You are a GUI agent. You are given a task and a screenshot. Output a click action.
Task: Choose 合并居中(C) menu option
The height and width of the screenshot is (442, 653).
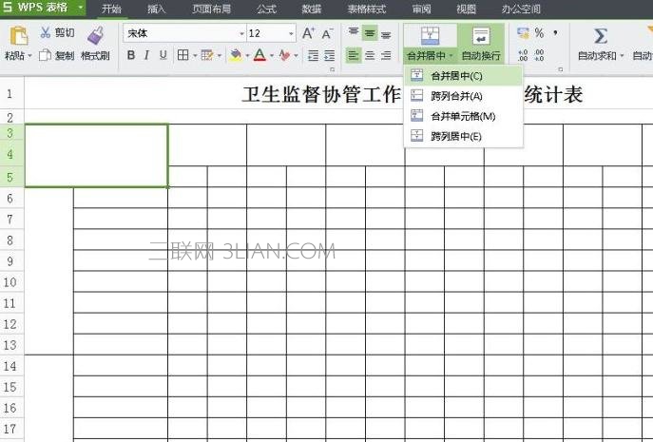point(463,76)
